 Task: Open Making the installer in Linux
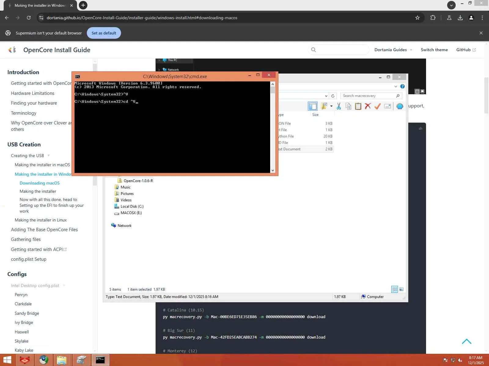pos(41,220)
